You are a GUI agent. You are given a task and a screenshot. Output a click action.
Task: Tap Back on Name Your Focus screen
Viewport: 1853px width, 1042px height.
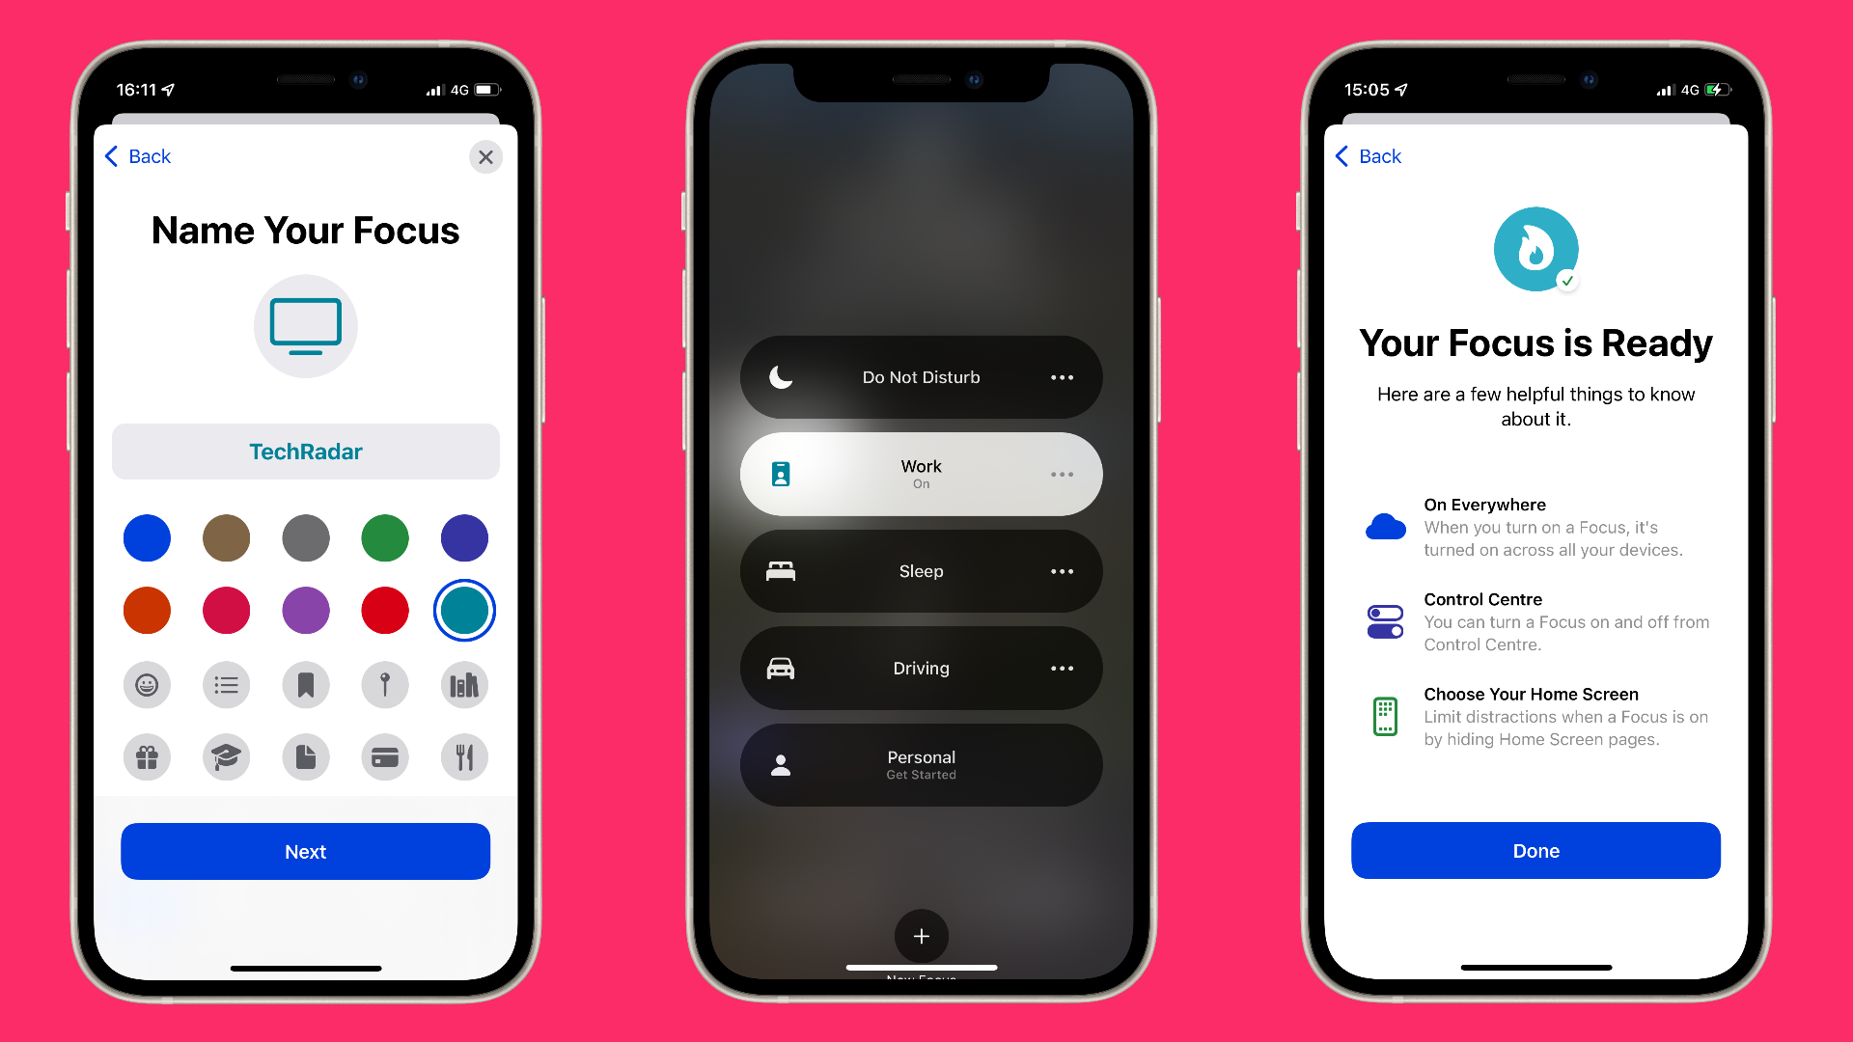point(139,155)
